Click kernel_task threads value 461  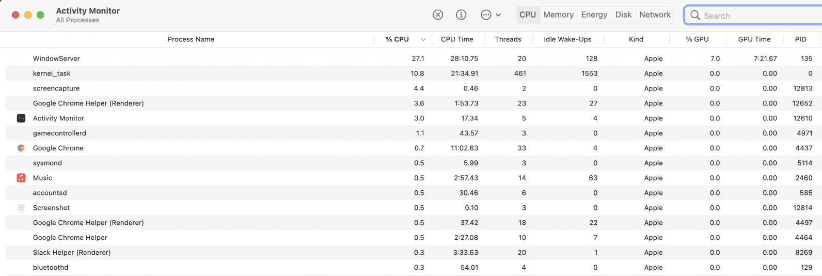[x=520, y=73]
